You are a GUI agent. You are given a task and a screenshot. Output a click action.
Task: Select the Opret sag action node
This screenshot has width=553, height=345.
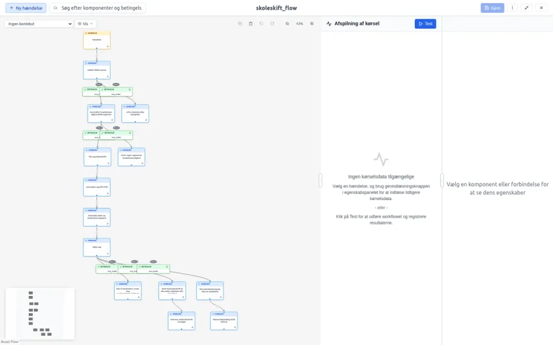coord(97,156)
